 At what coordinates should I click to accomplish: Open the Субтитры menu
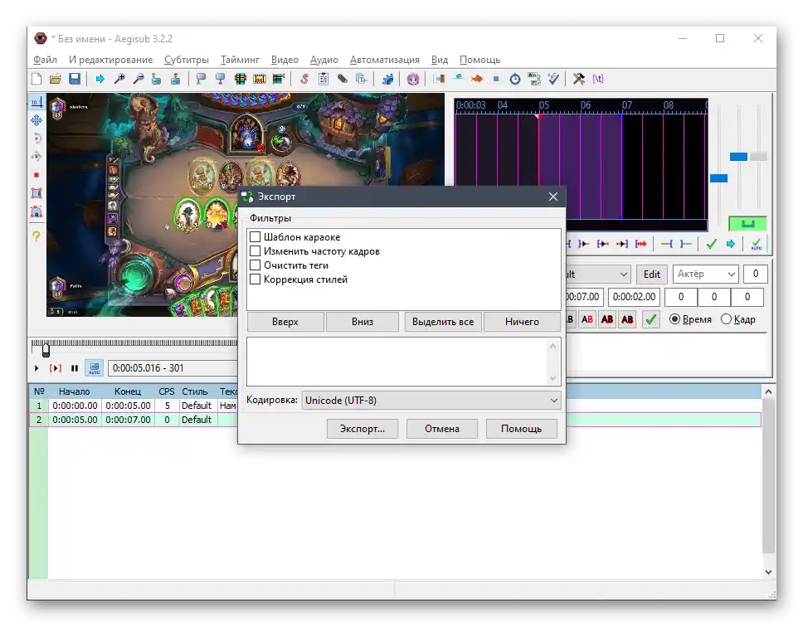[x=187, y=60]
